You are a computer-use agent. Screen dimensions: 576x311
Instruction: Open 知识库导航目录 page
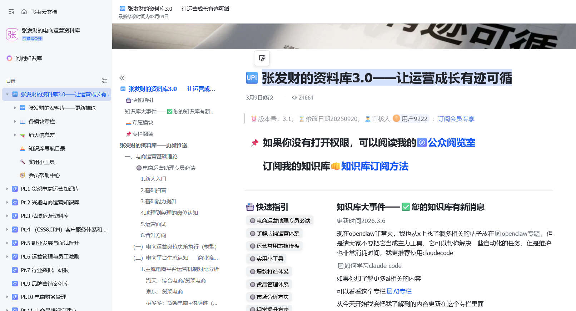tap(47, 148)
